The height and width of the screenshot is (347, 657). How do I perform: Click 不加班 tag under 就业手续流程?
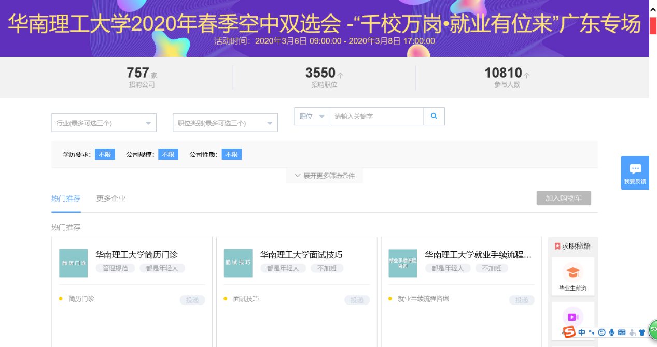[x=492, y=268]
